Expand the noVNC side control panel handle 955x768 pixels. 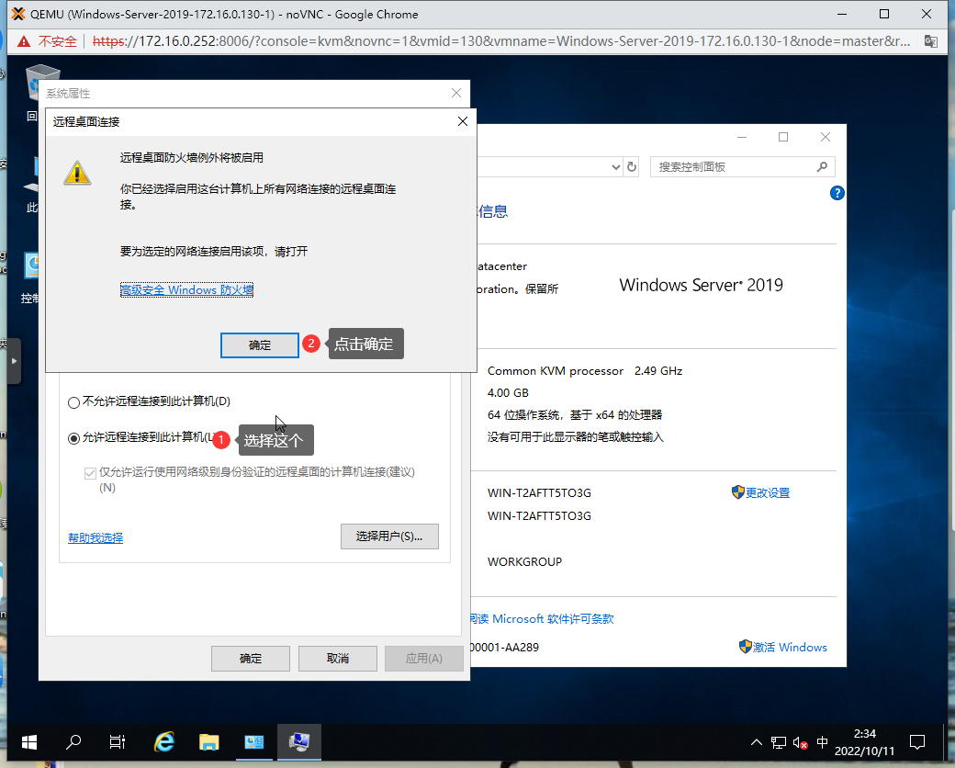14,361
